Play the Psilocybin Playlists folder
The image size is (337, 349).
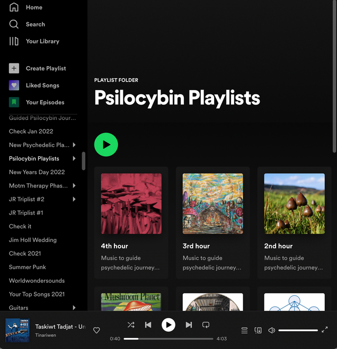coord(106,145)
